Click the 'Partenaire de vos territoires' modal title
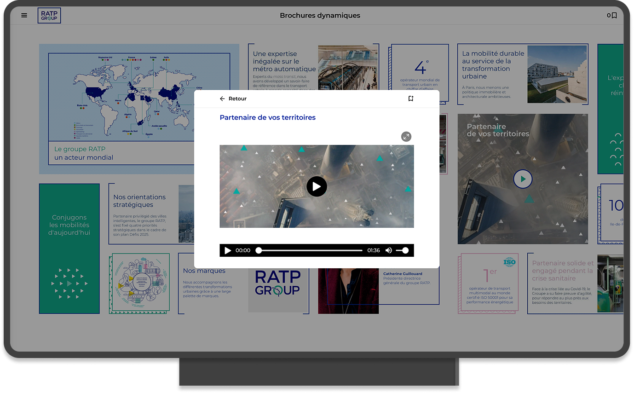This screenshot has width=634, height=393. point(268,117)
